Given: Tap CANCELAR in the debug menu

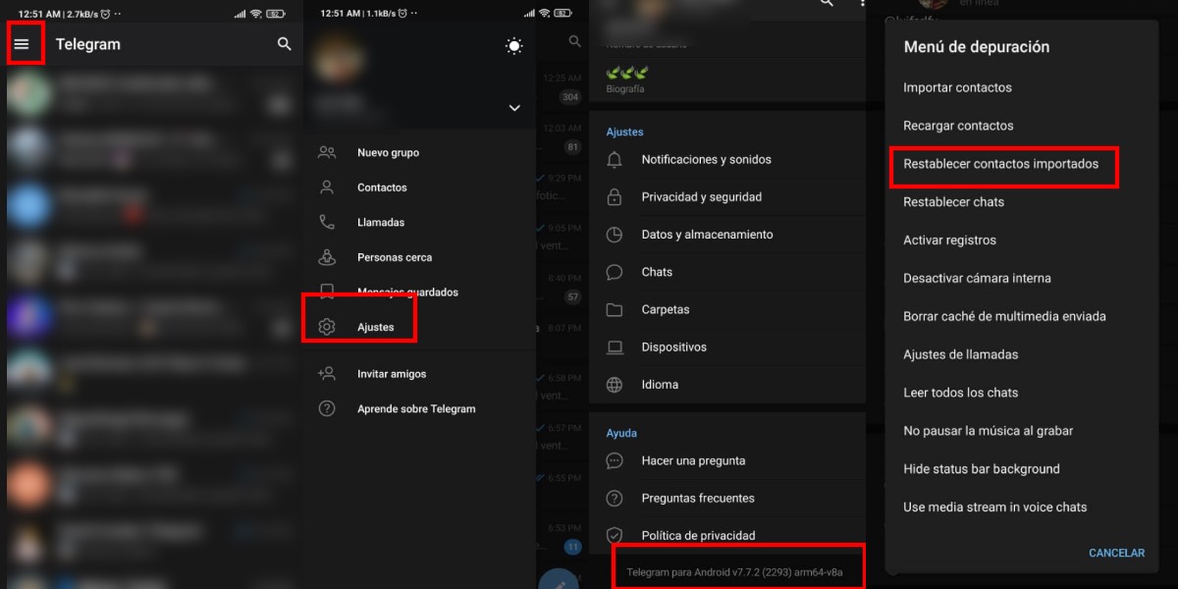Looking at the screenshot, I should pyautogui.click(x=1116, y=553).
